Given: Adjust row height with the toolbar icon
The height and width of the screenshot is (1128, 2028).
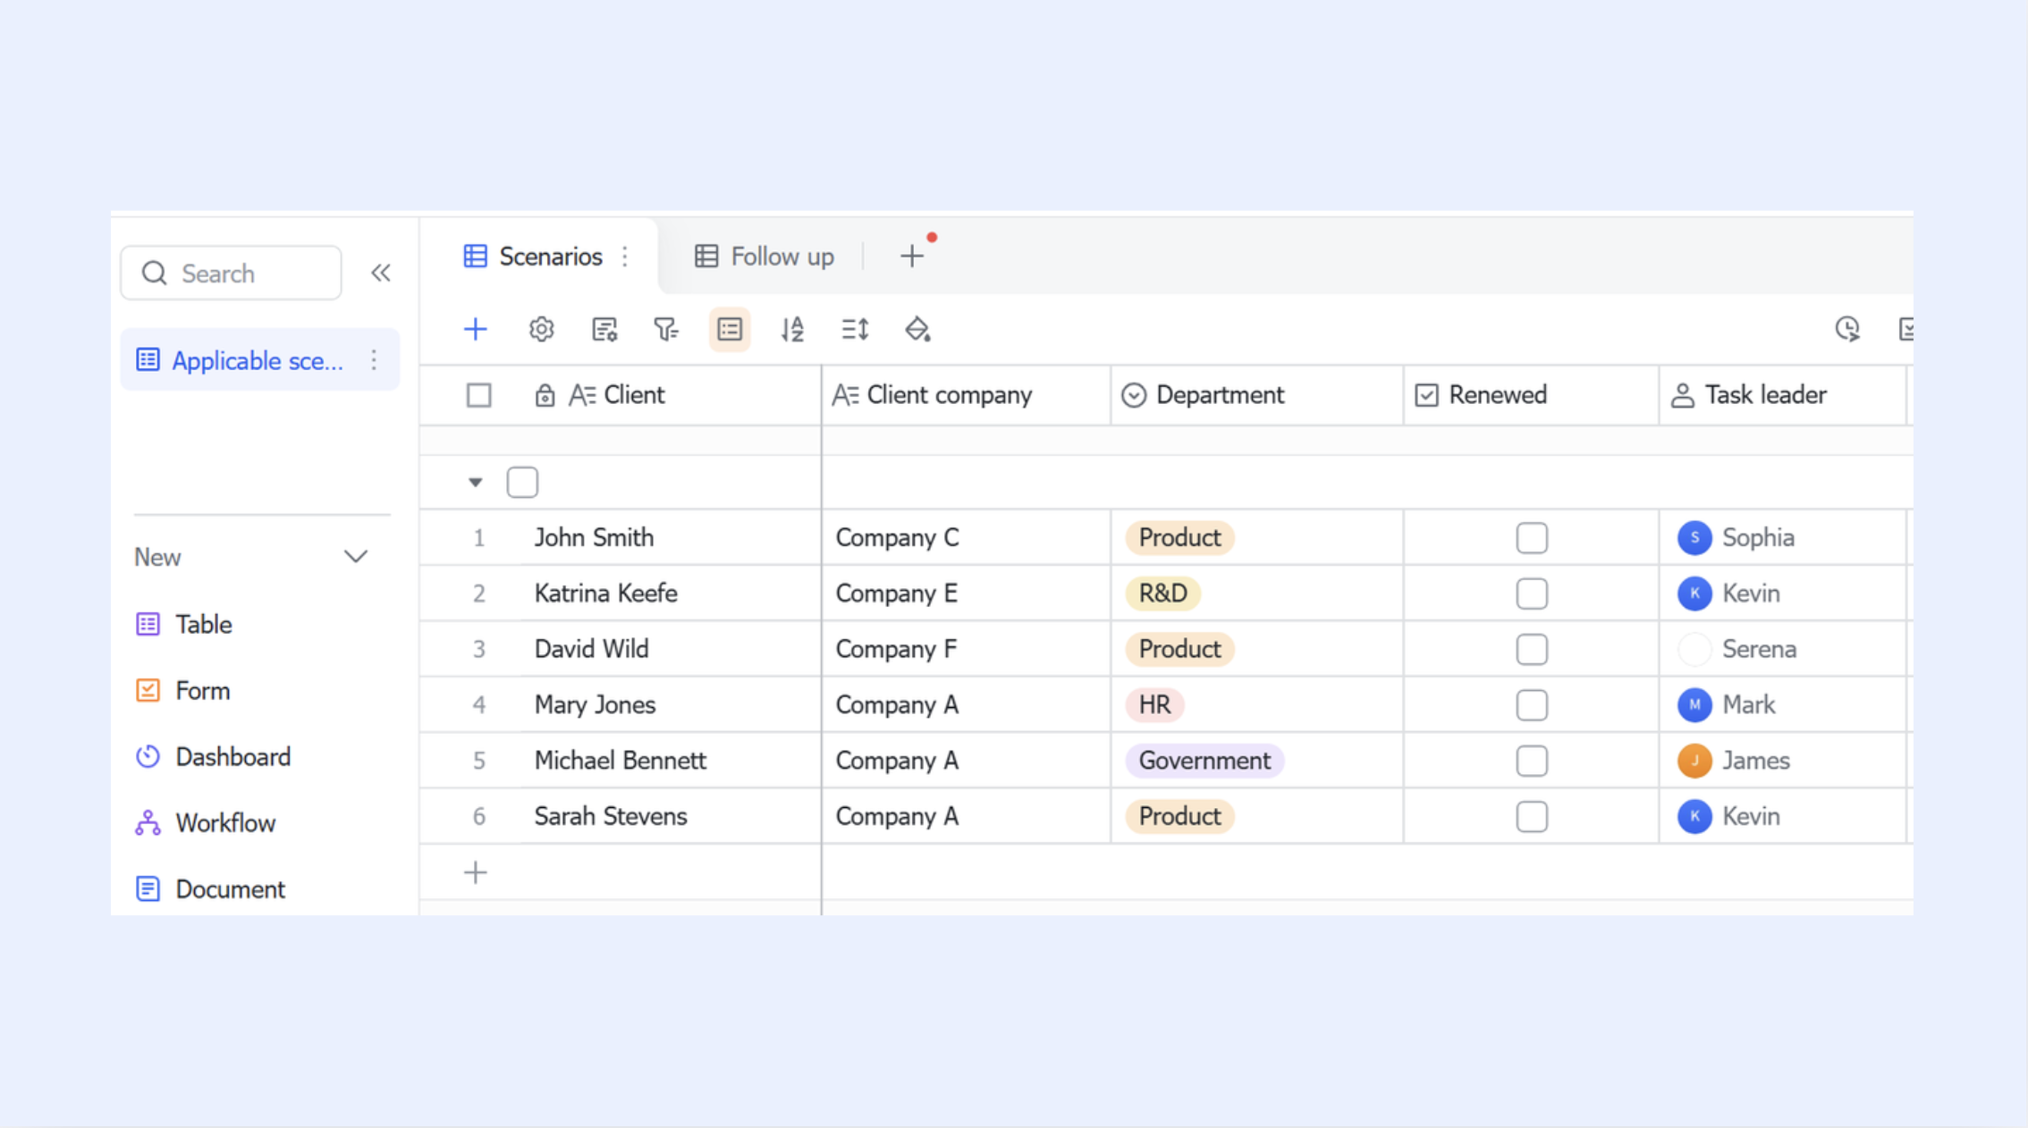Looking at the screenshot, I should coord(855,329).
